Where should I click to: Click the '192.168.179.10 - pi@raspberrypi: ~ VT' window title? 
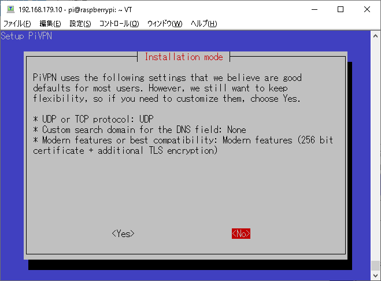(75, 9)
